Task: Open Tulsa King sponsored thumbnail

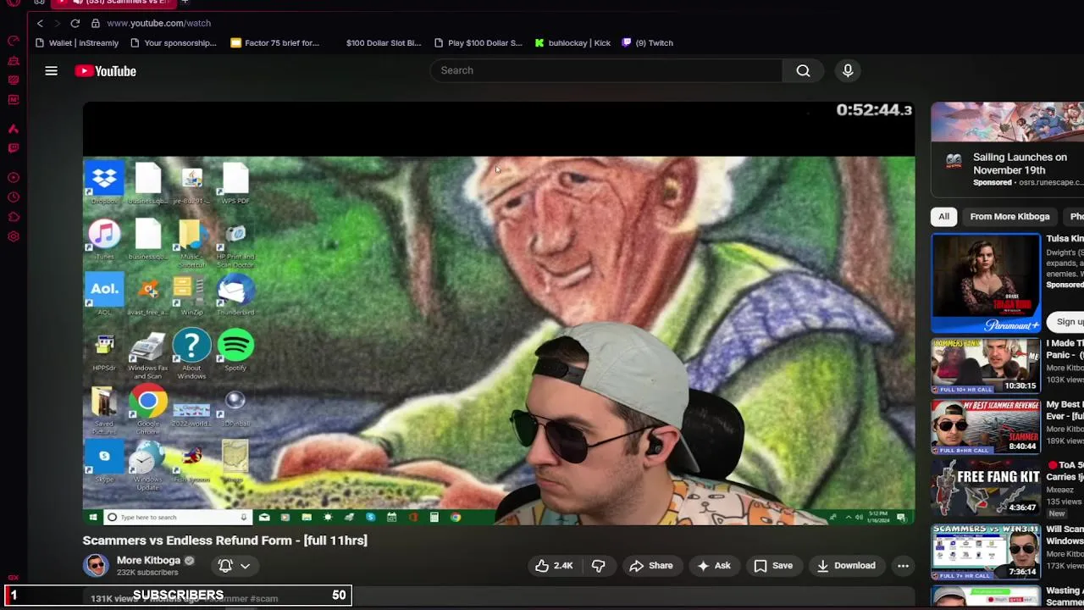Action: tap(986, 283)
